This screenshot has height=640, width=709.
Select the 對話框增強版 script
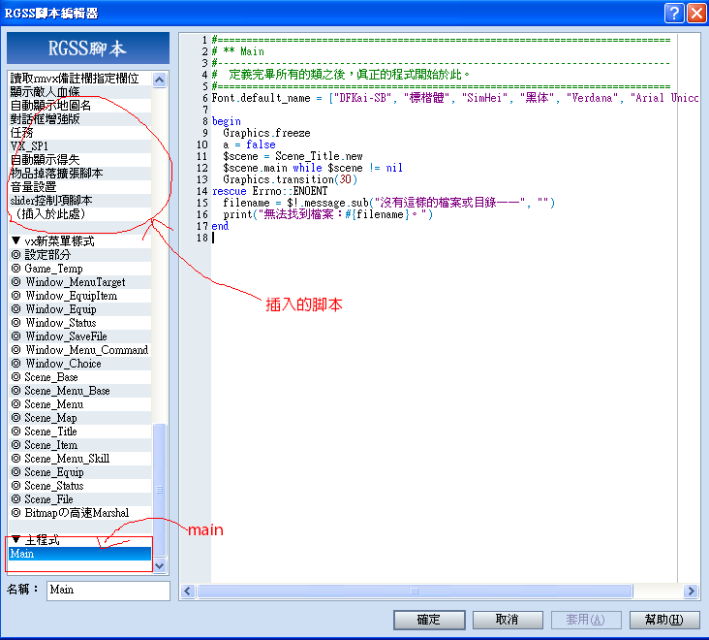click(x=80, y=119)
